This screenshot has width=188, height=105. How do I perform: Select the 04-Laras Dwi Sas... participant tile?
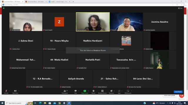point(143,78)
